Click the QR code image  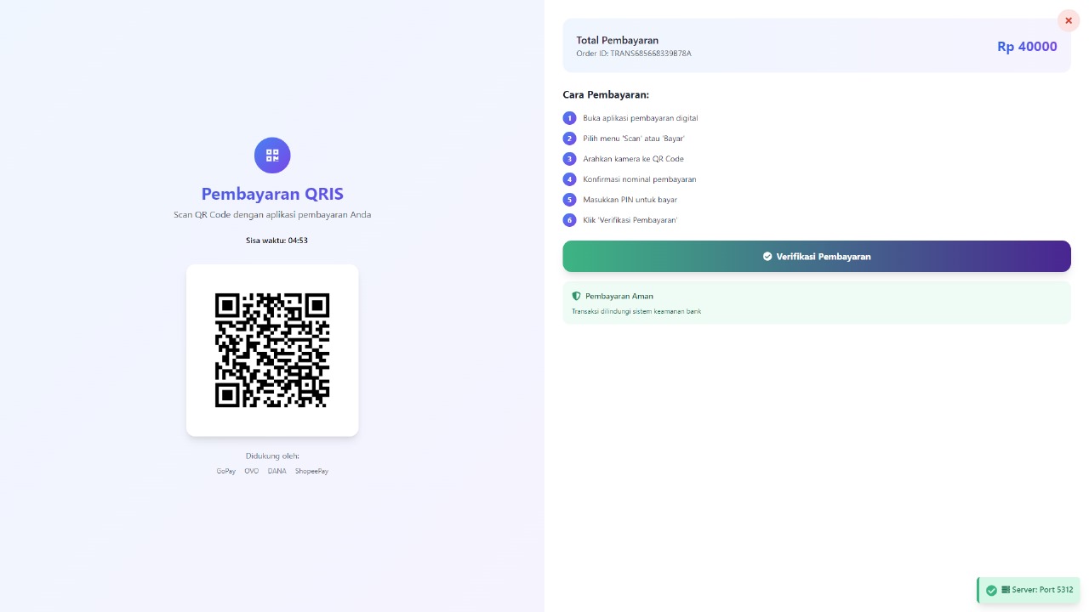(x=272, y=350)
